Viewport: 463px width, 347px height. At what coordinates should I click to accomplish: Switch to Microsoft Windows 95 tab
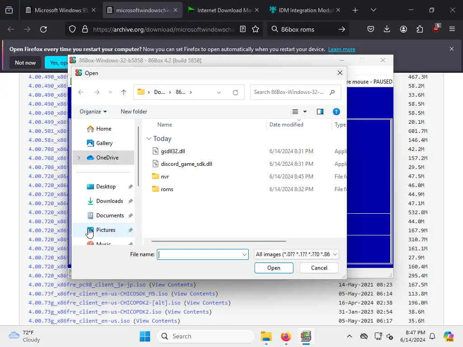coord(61,10)
